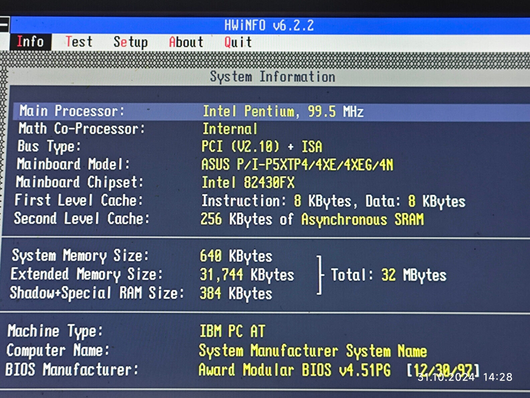530x398 pixels.
Task: Click 'Instruction: 8 KBytes' cache value
Action: tap(276, 201)
